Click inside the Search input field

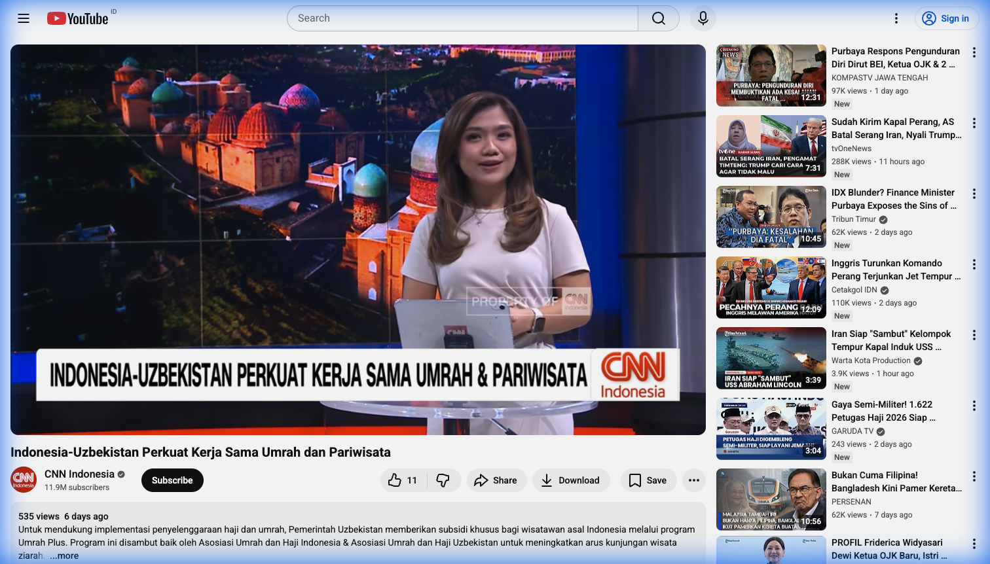coord(458,18)
